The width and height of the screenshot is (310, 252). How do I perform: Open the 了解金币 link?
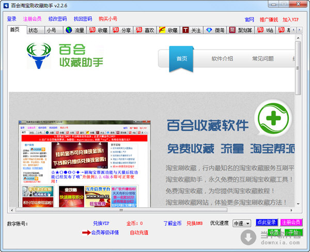pyautogui.click(x=173, y=224)
